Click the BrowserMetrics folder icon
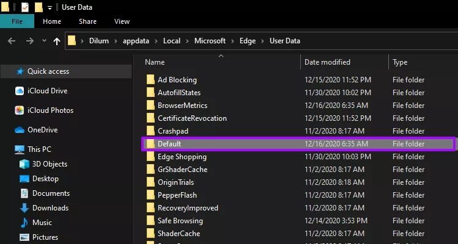458x244 pixels. point(150,106)
